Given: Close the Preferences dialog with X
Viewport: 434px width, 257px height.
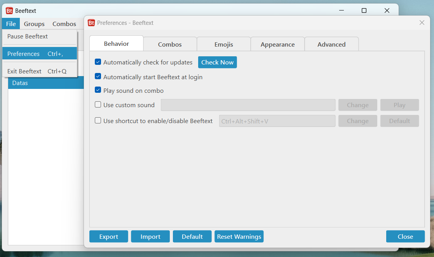Looking at the screenshot, I should 422,23.
